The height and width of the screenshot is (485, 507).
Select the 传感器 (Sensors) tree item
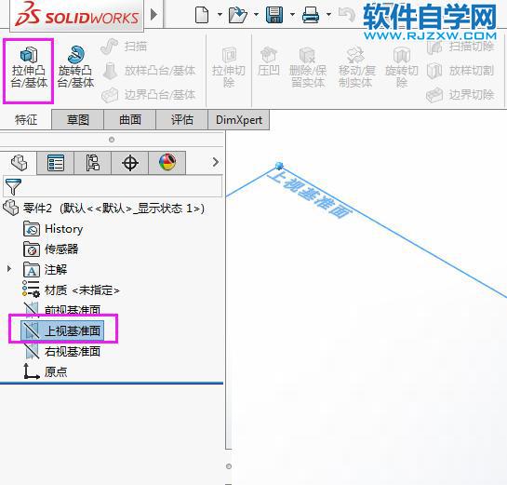[x=51, y=249]
